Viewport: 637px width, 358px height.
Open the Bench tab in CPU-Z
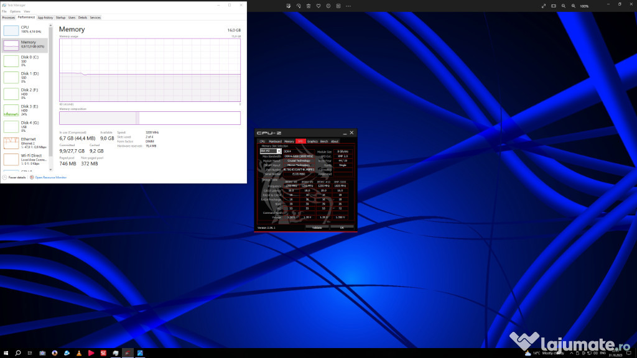click(x=324, y=141)
